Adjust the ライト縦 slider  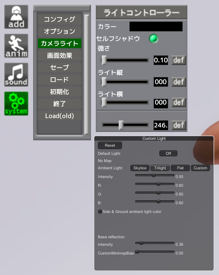pos(125,82)
